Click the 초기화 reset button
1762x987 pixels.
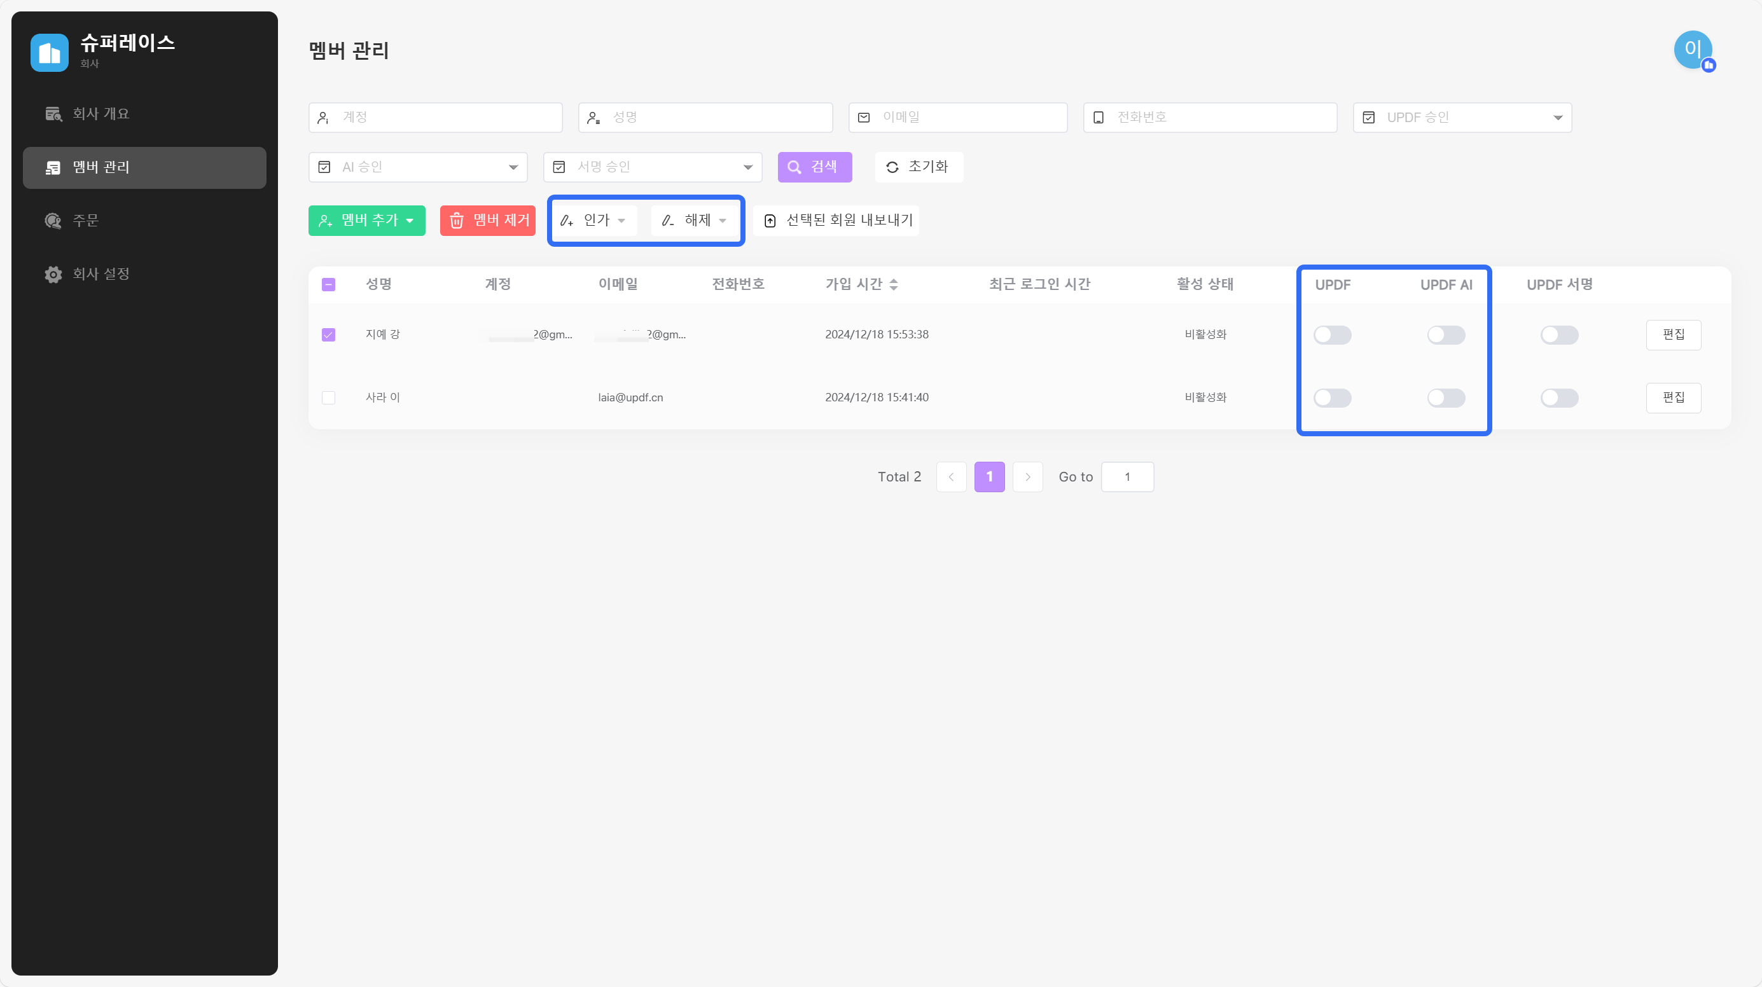(x=919, y=167)
